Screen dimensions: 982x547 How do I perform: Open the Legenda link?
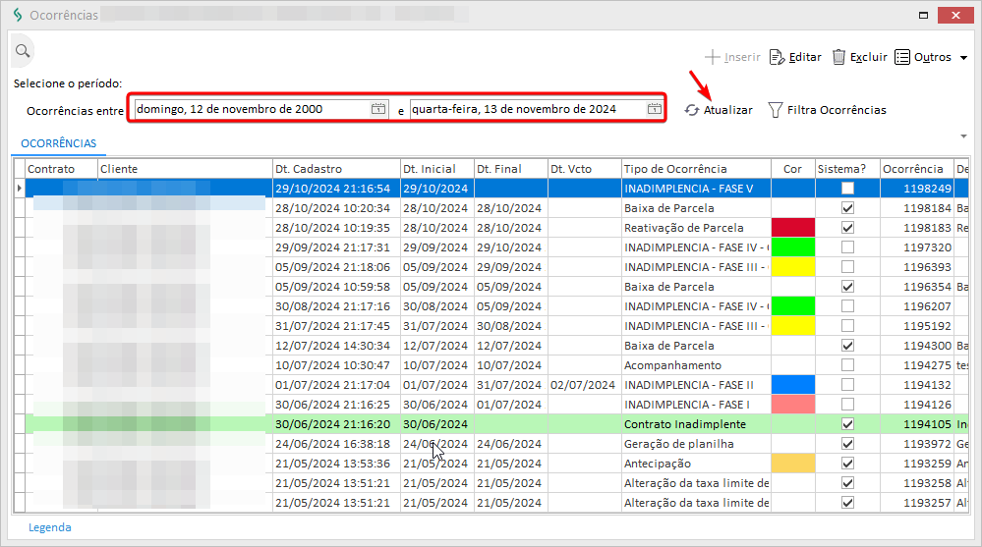(49, 527)
